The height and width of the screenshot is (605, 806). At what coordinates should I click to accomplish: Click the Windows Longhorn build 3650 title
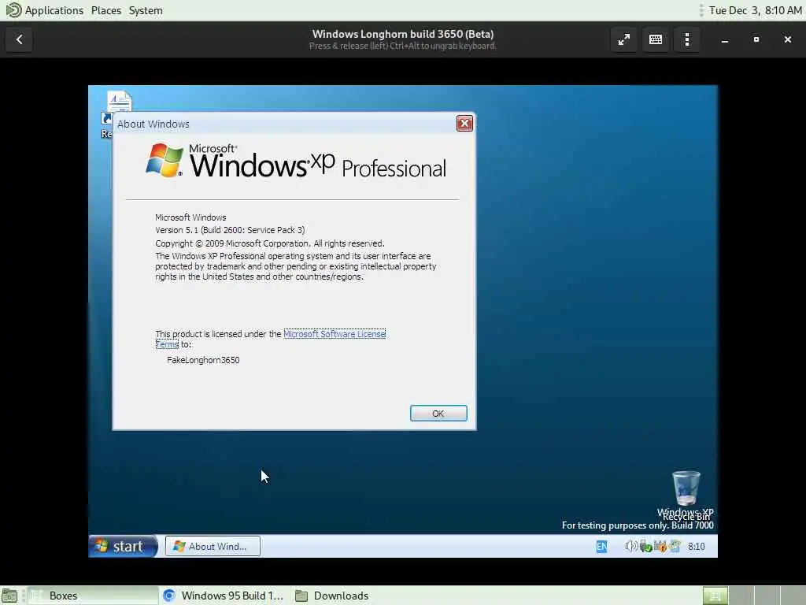point(403,34)
